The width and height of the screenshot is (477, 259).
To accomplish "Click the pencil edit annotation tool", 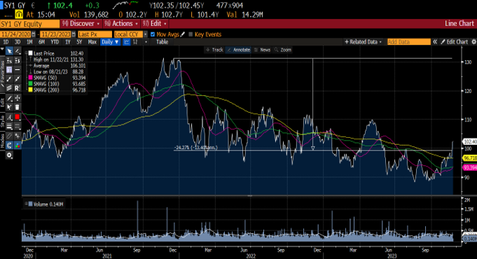I will (x=9, y=98).
